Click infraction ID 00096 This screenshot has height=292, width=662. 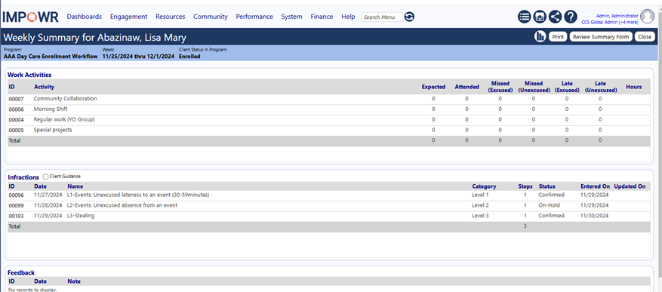(16, 195)
